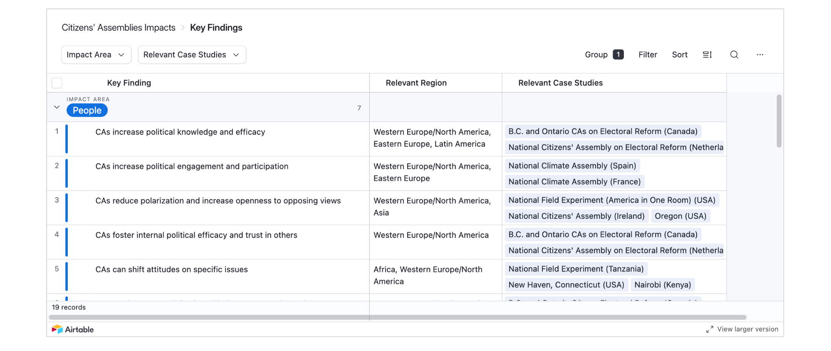Click the search magnifier icon
Screen dimensions: 831x351
pyautogui.click(x=734, y=54)
